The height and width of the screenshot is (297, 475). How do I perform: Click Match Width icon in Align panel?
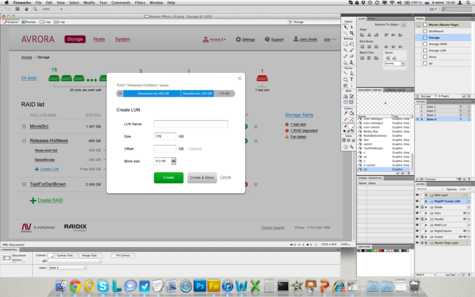tap(362, 58)
